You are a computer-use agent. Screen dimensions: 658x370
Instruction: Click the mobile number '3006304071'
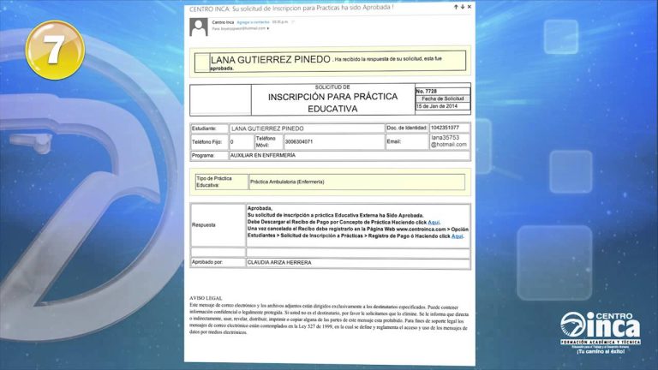coord(299,142)
